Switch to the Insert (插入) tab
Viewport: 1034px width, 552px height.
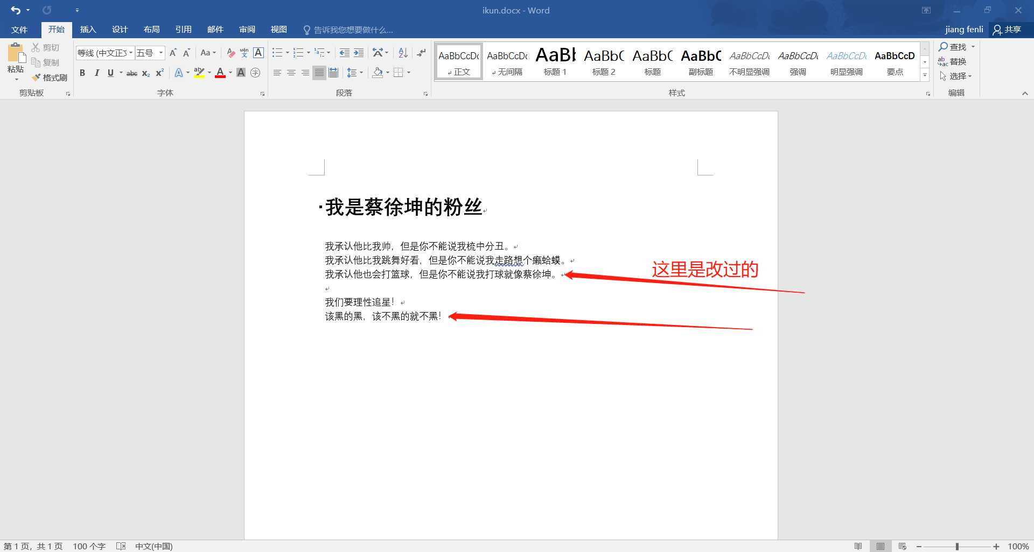pyautogui.click(x=88, y=30)
